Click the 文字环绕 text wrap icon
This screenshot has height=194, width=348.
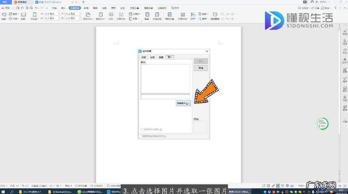183,16
